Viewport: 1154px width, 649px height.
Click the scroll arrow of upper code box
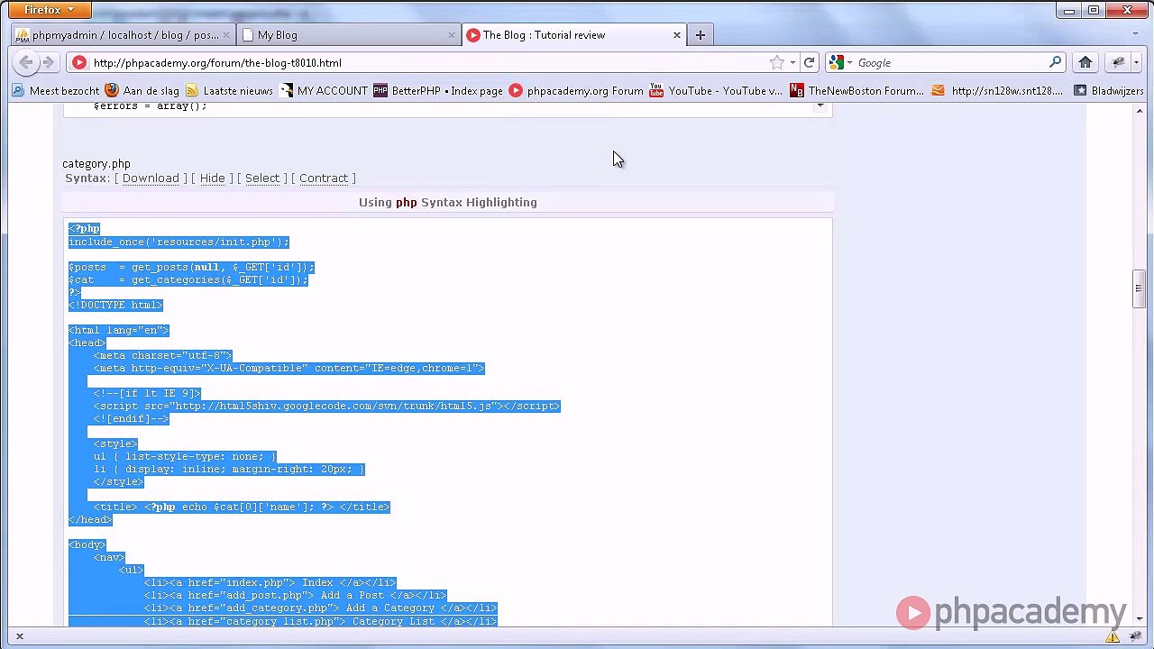click(820, 106)
